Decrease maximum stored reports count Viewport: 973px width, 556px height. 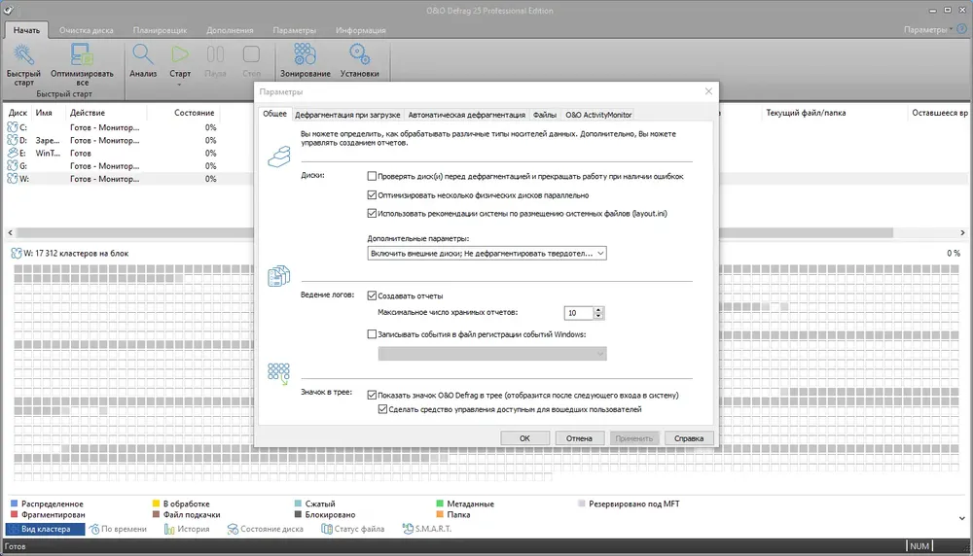pos(598,316)
